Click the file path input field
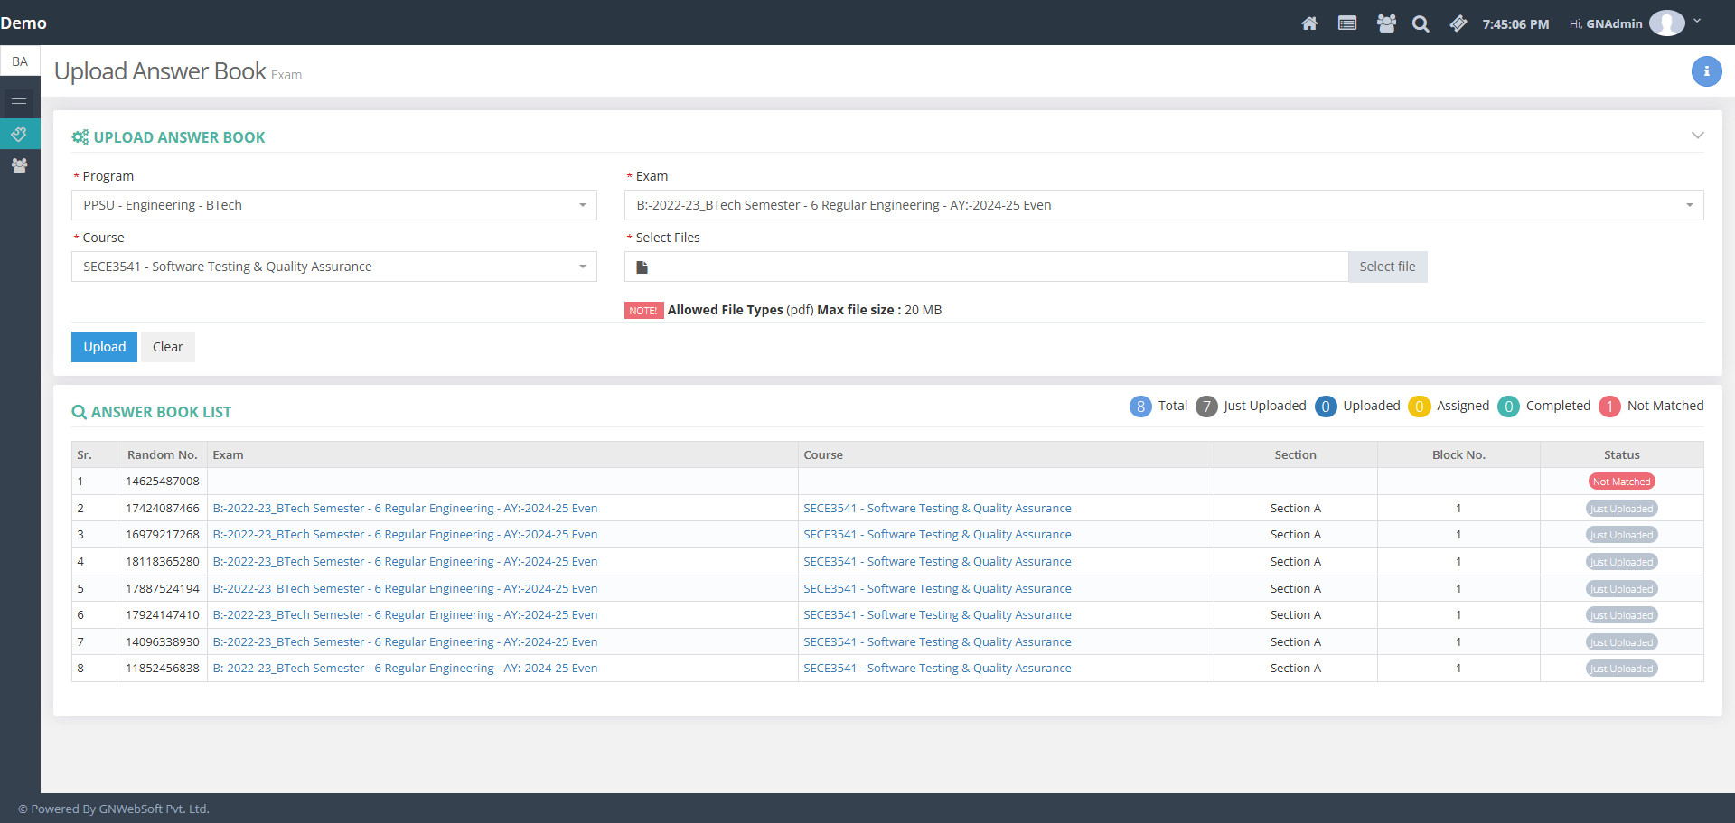 coord(994,267)
